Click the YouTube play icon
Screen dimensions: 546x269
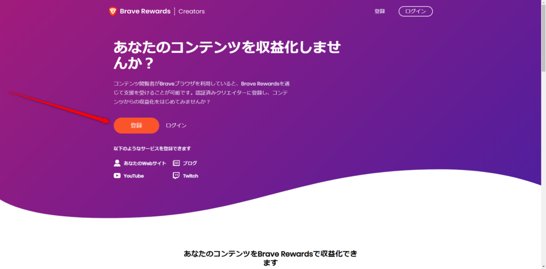click(x=117, y=176)
